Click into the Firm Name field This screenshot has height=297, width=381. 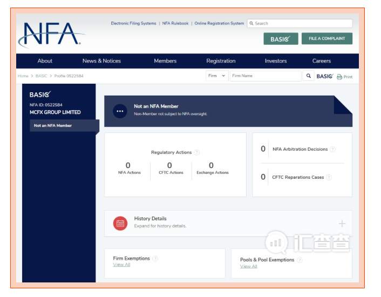tap(266, 76)
